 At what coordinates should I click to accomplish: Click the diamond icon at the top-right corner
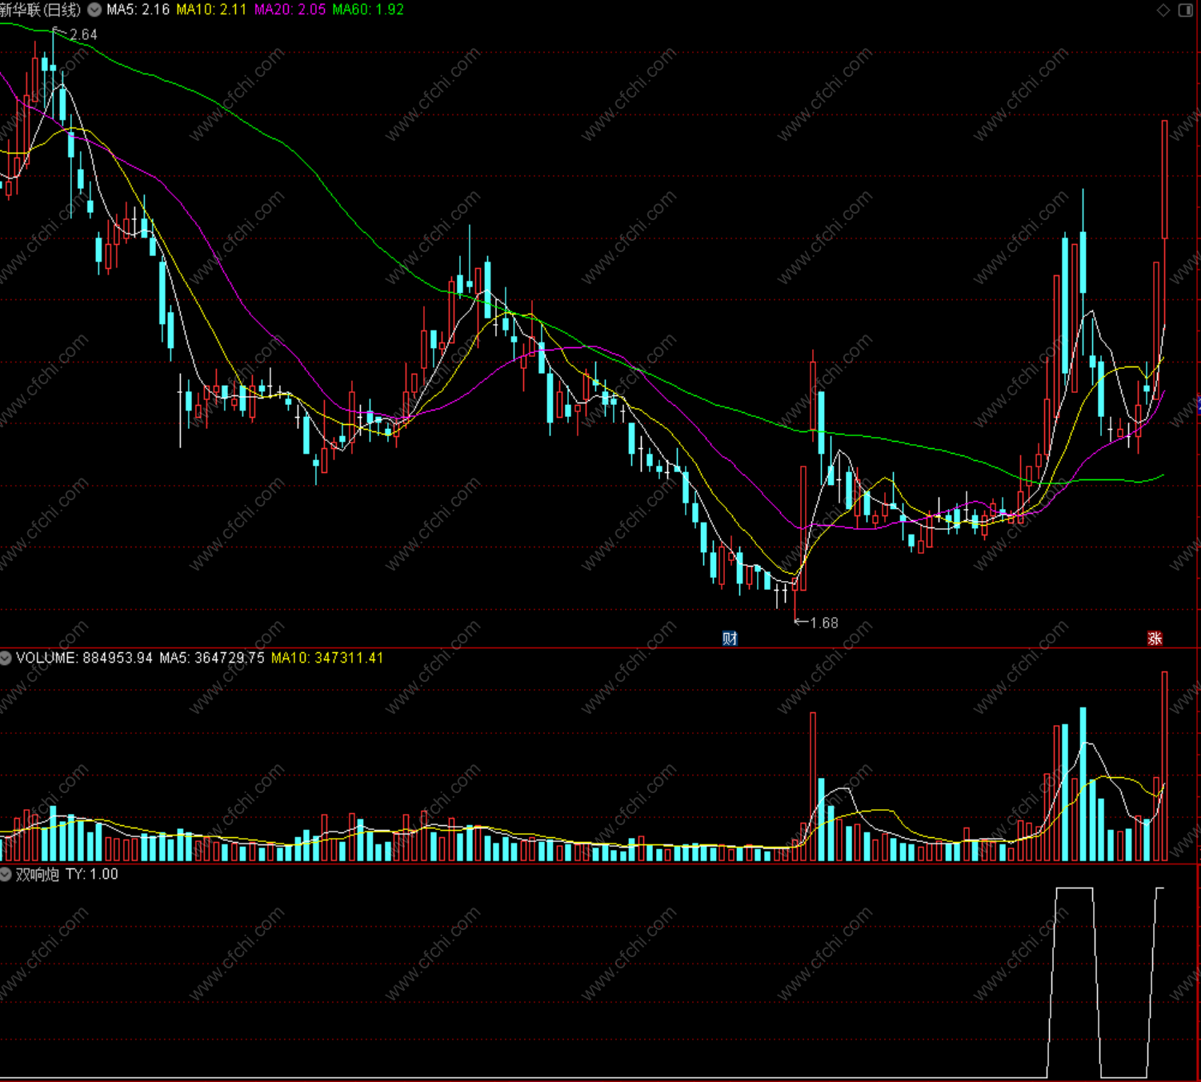[1163, 10]
